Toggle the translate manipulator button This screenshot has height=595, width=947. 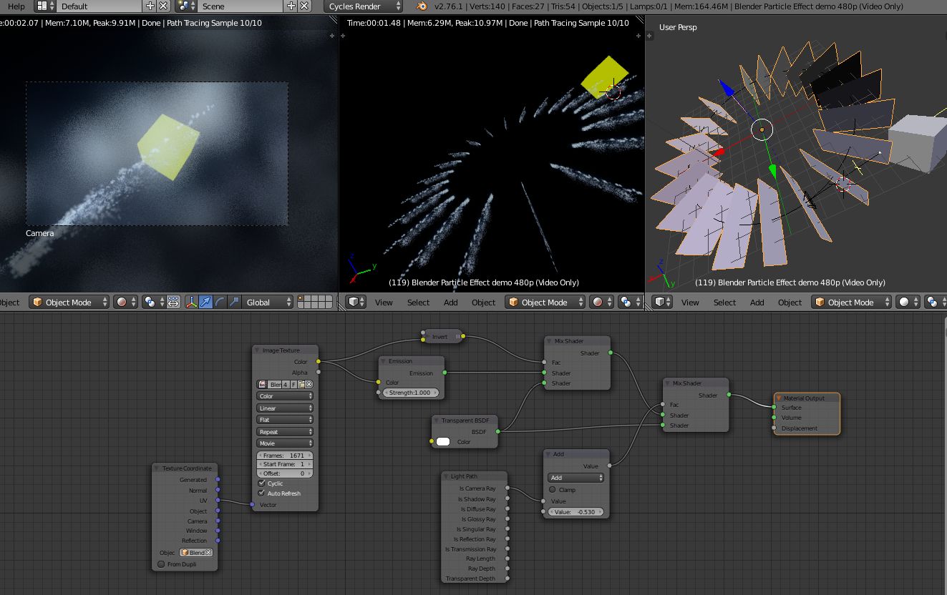click(x=205, y=303)
